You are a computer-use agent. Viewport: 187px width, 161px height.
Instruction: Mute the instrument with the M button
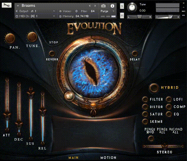(122, 15)
